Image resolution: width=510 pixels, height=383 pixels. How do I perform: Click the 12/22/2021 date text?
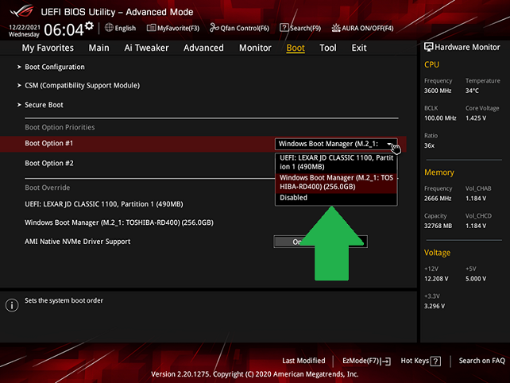(x=25, y=27)
